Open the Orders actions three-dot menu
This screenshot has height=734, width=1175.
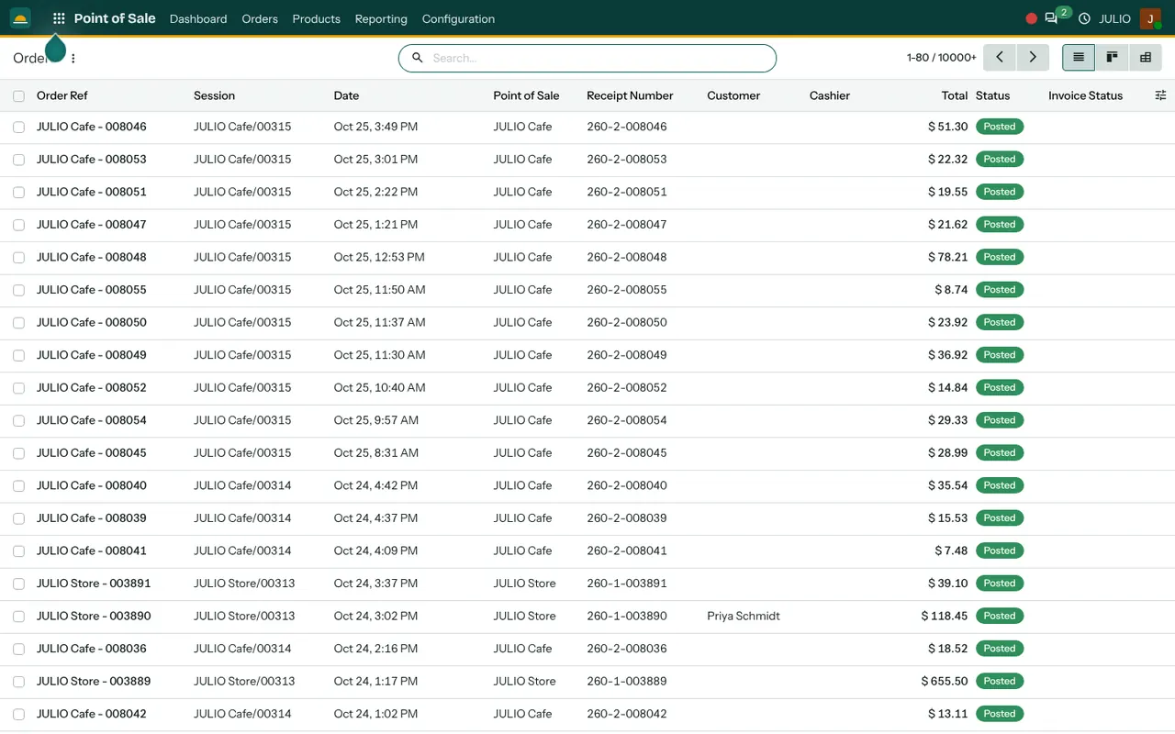pos(73,58)
